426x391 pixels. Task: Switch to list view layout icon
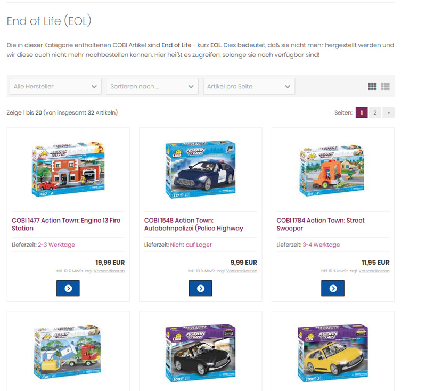coord(385,86)
